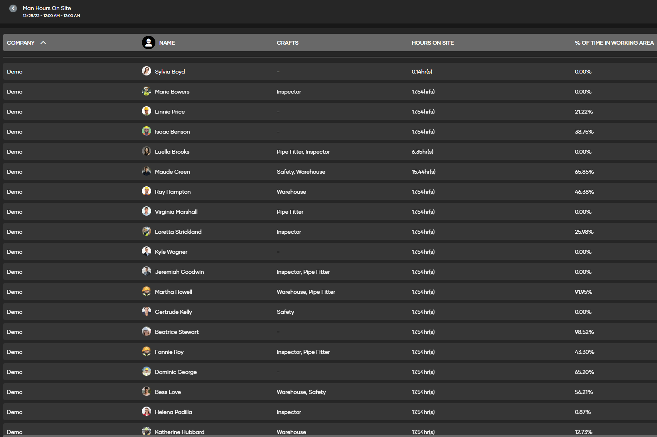
Task: Select the name Linnie Price
Action: 170,112
